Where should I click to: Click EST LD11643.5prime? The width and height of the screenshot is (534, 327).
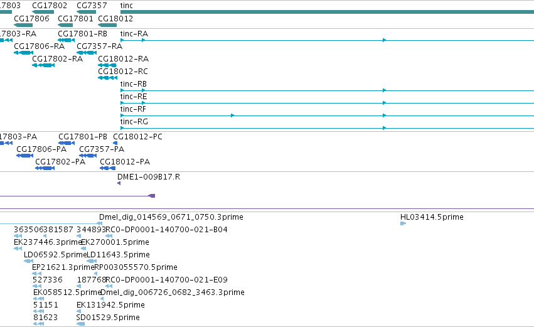pyautogui.click(x=118, y=255)
